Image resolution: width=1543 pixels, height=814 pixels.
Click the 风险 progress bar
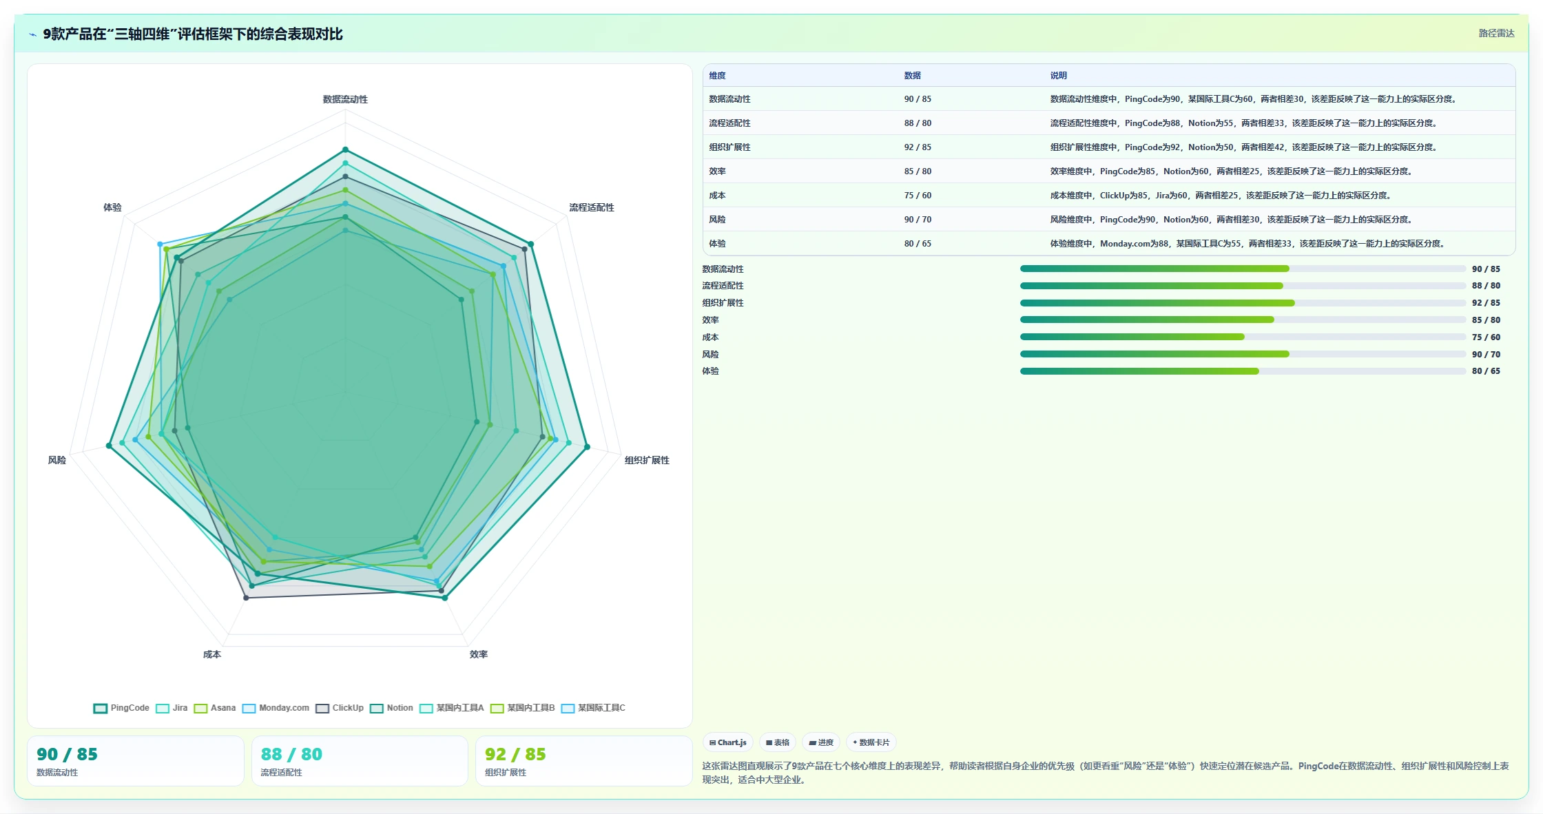coord(1243,354)
